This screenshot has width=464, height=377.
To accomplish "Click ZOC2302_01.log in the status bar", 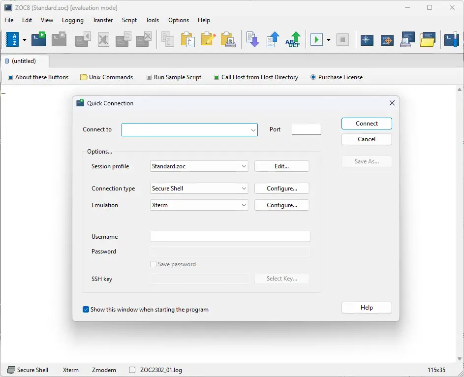I will pos(161,370).
